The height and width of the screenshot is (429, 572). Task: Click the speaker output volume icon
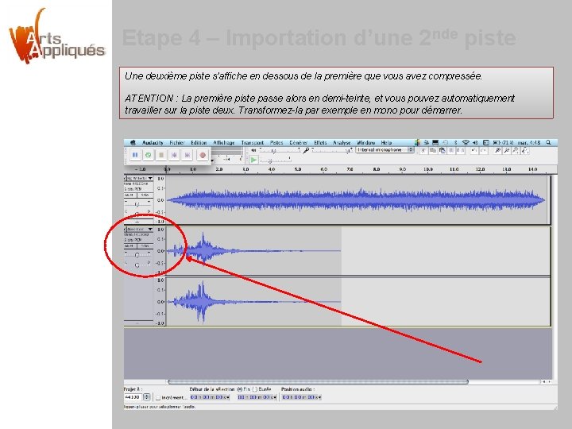[x=253, y=150]
